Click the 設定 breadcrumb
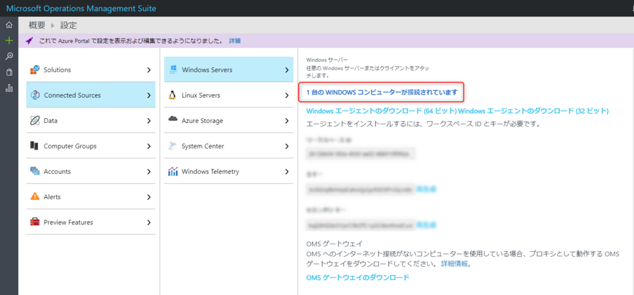634x295 pixels. 68,25
